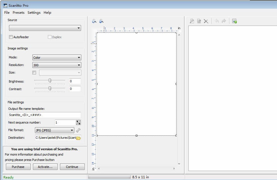277x180 pixels.
Task: Browse destination with the folder icon
Action: pyautogui.click(x=79, y=138)
